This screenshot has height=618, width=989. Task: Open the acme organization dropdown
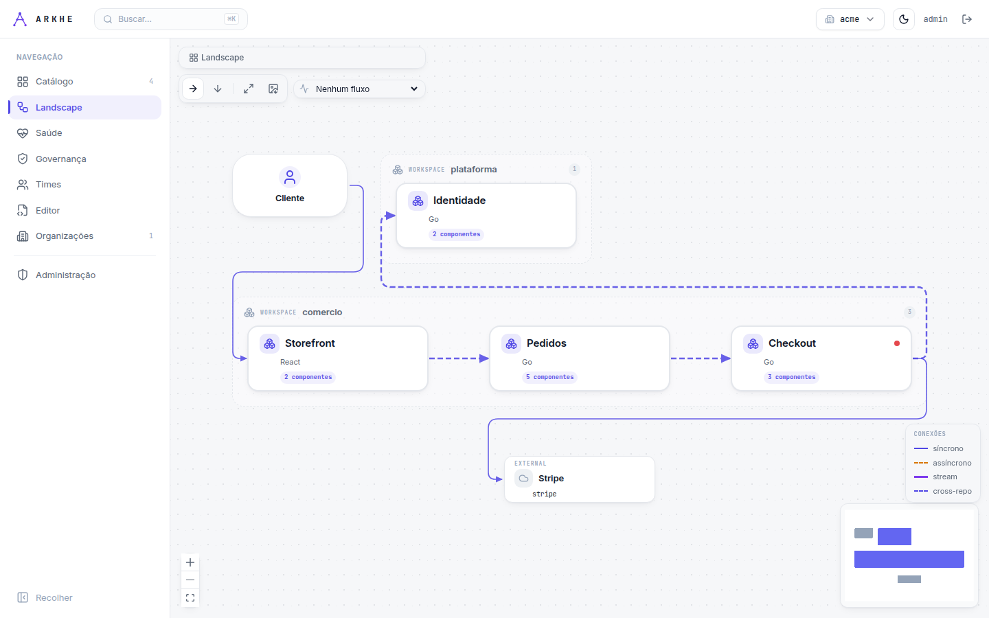(x=850, y=19)
